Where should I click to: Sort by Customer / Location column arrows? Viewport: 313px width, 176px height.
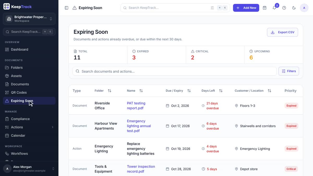point(269,91)
